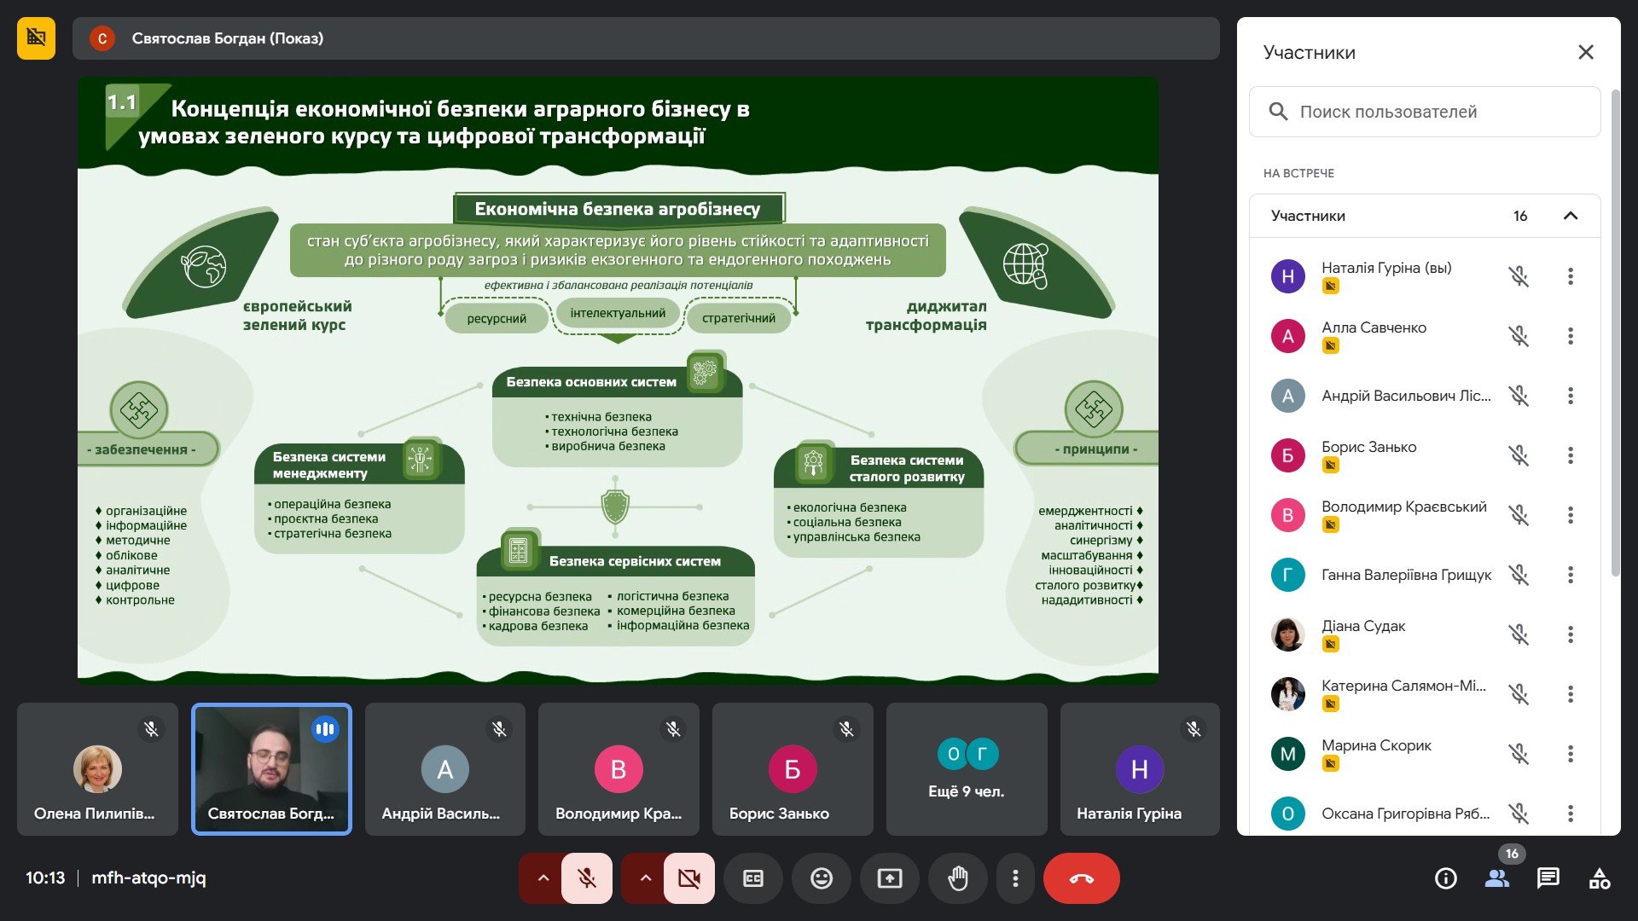Open options for Наталія Гуріна

tap(1571, 276)
